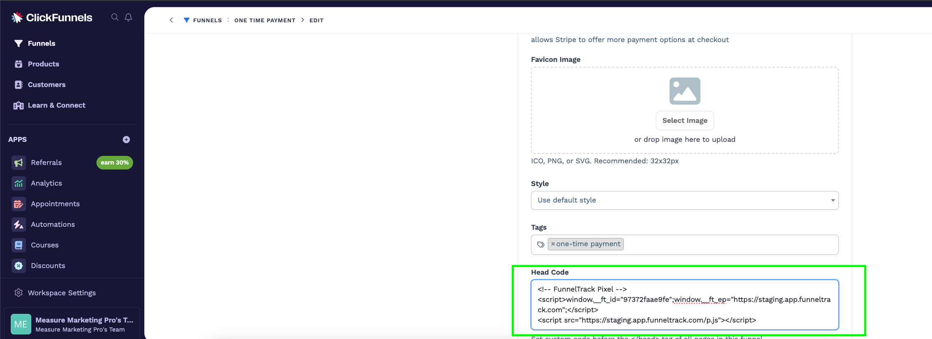Click the Courses book icon
932x339 pixels.
pos(19,245)
